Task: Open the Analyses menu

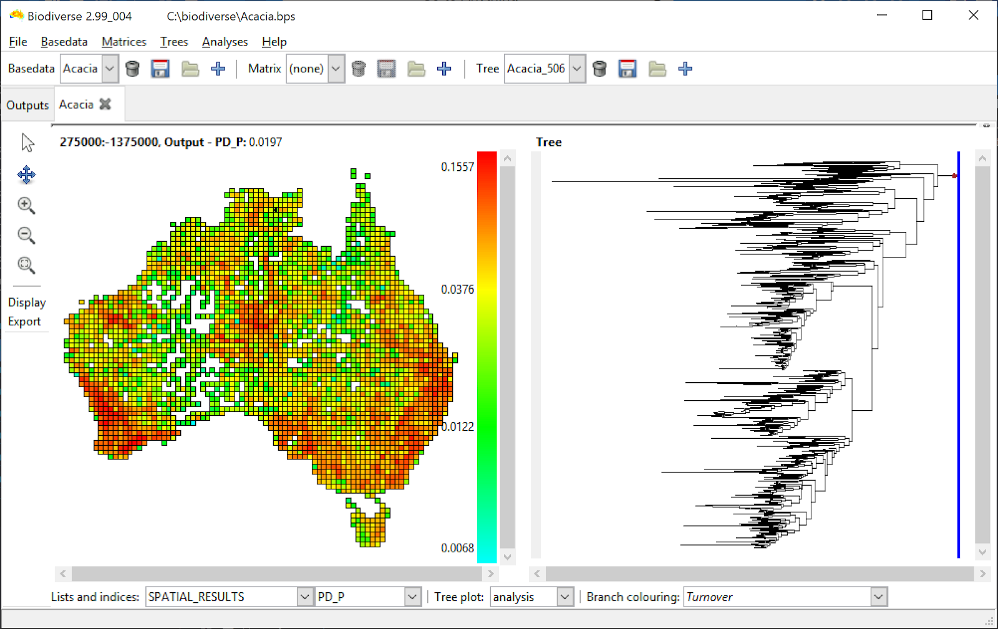Action: [225, 42]
